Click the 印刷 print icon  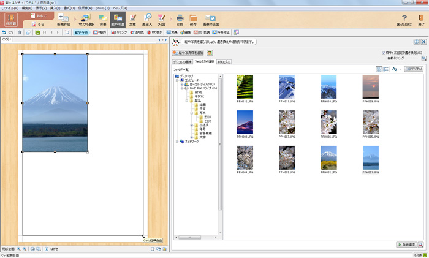pos(180,20)
